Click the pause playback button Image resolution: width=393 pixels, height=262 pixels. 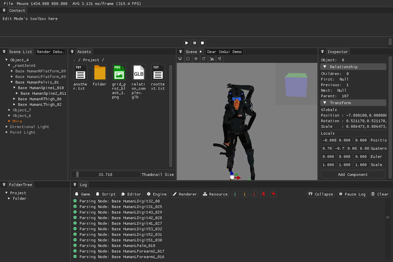coord(195,43)
